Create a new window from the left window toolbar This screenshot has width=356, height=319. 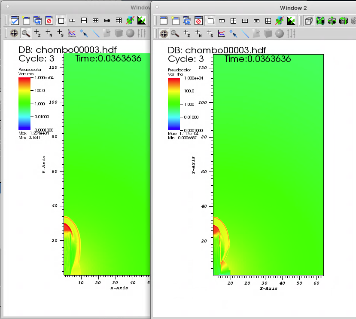point(26,21)
